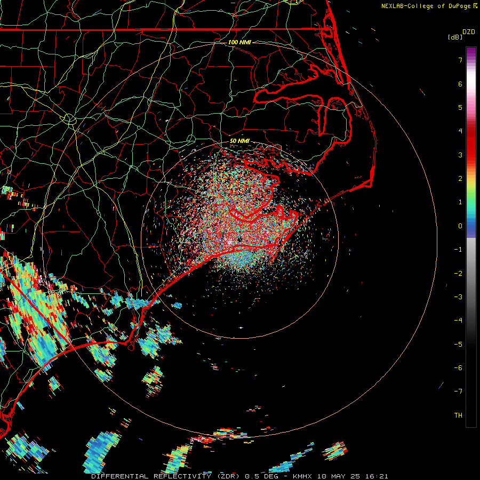Screen dimensions: 480x480
Task: Click the 5 value on the color scale
Action: point(460,107)
